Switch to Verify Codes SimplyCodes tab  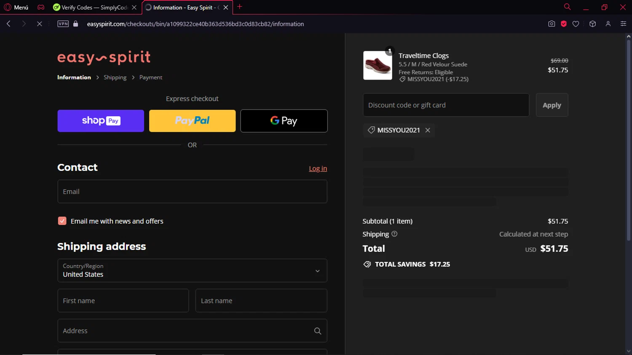point(91,7)
